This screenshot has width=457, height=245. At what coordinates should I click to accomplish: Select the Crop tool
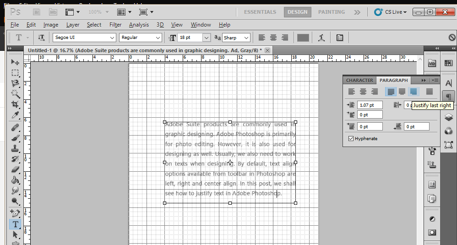[x=15, y=104]
